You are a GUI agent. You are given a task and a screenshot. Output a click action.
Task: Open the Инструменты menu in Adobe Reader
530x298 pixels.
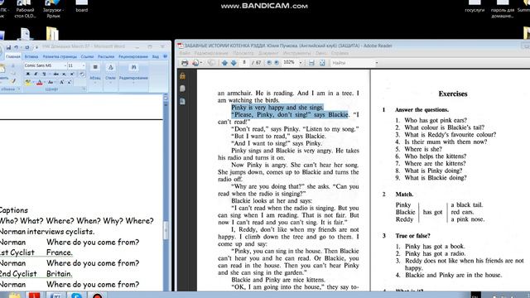[x=296, y=53]
